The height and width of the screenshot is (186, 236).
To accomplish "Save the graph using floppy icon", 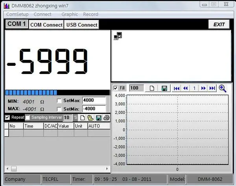I will 164,88.
